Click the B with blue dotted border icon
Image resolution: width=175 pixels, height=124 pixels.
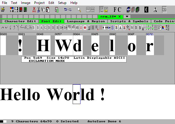(x=112, y=28)
